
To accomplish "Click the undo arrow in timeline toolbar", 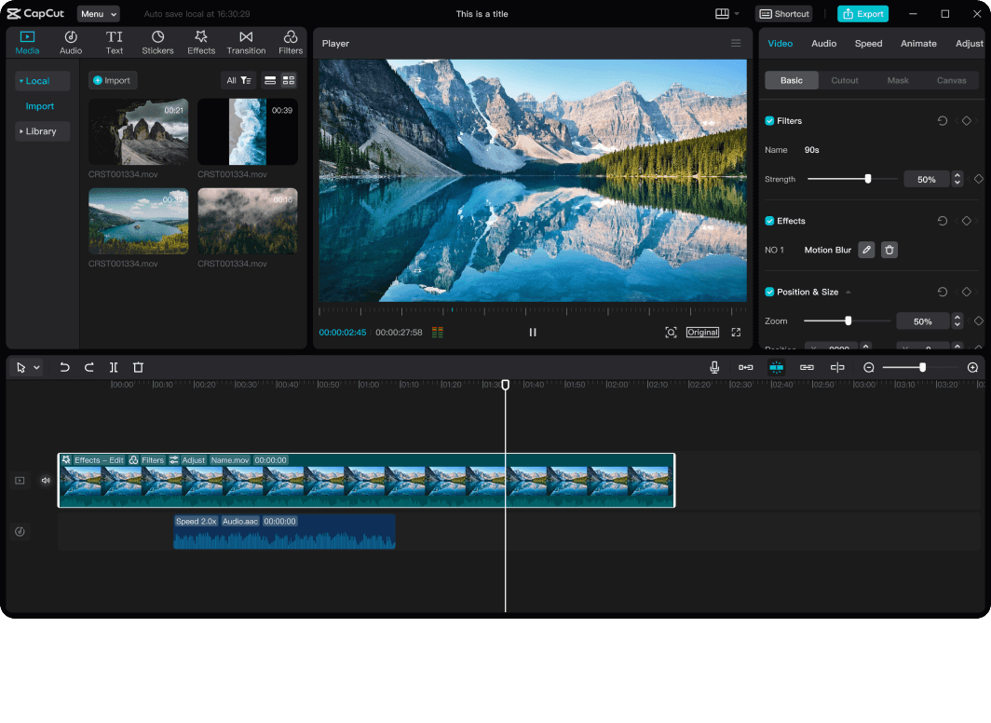I will point(64,367).
